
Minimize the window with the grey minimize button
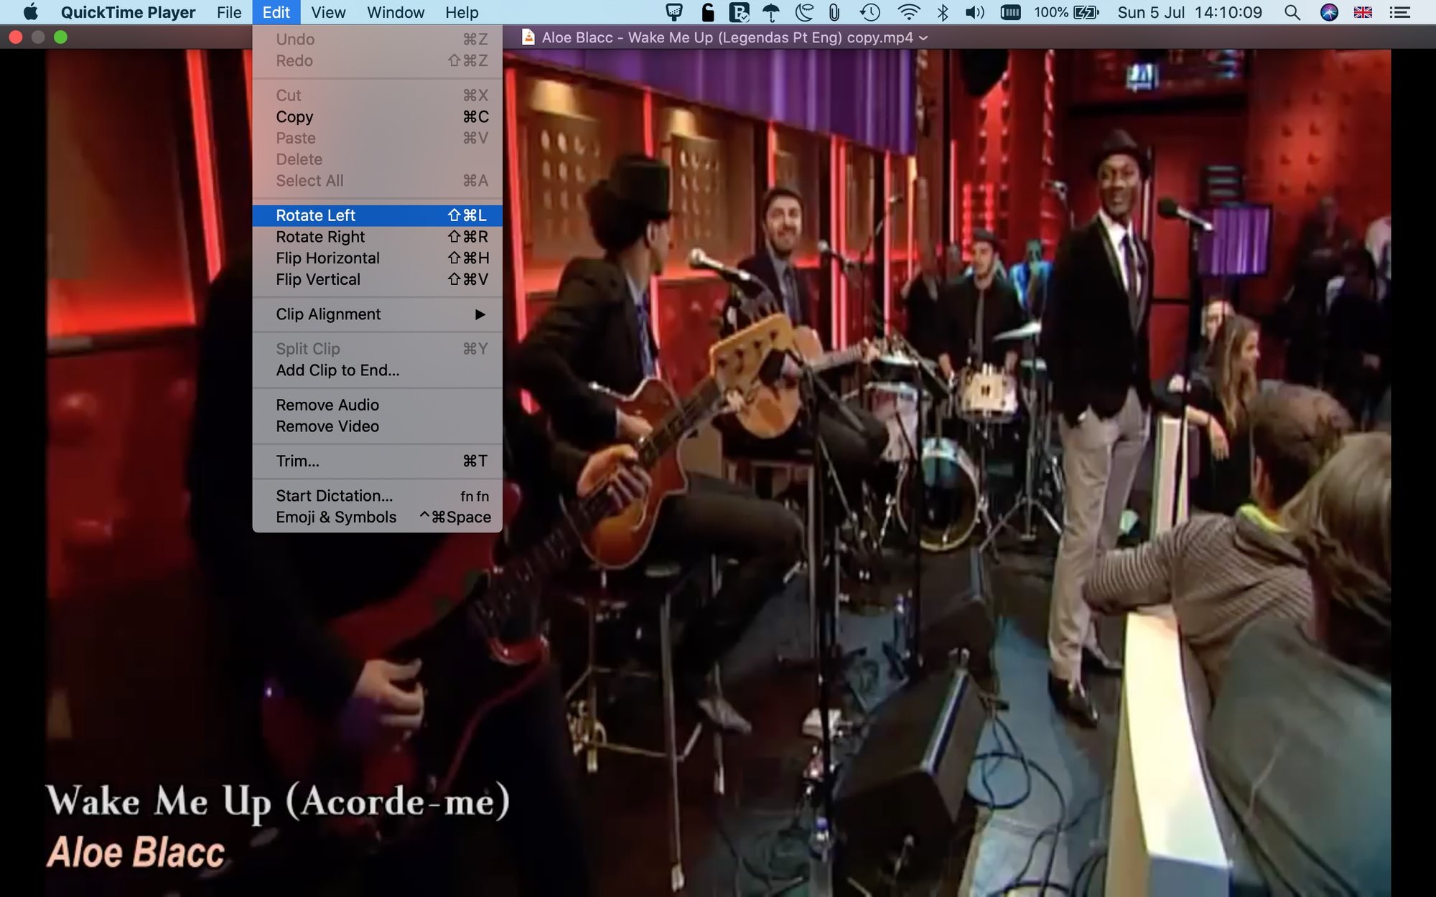point(38,37)
